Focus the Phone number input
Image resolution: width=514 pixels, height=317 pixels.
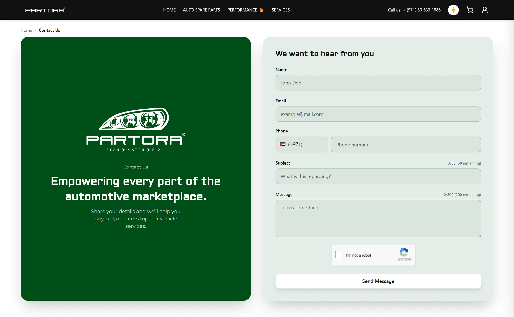pyautogui.click(x=406, y=145)
